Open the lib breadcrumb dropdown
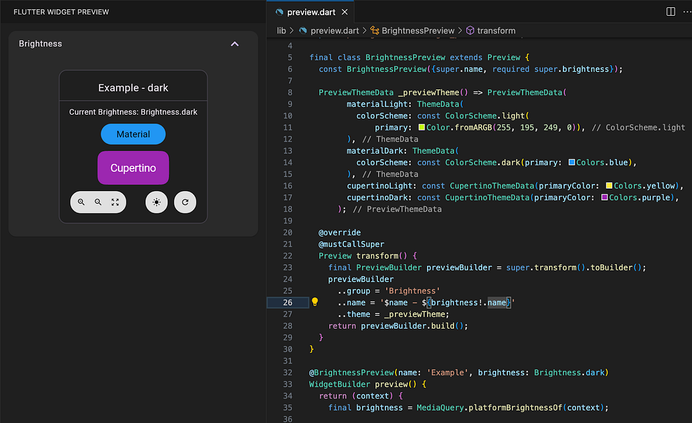Screen dimensions: 692x423 coord(281,30)
